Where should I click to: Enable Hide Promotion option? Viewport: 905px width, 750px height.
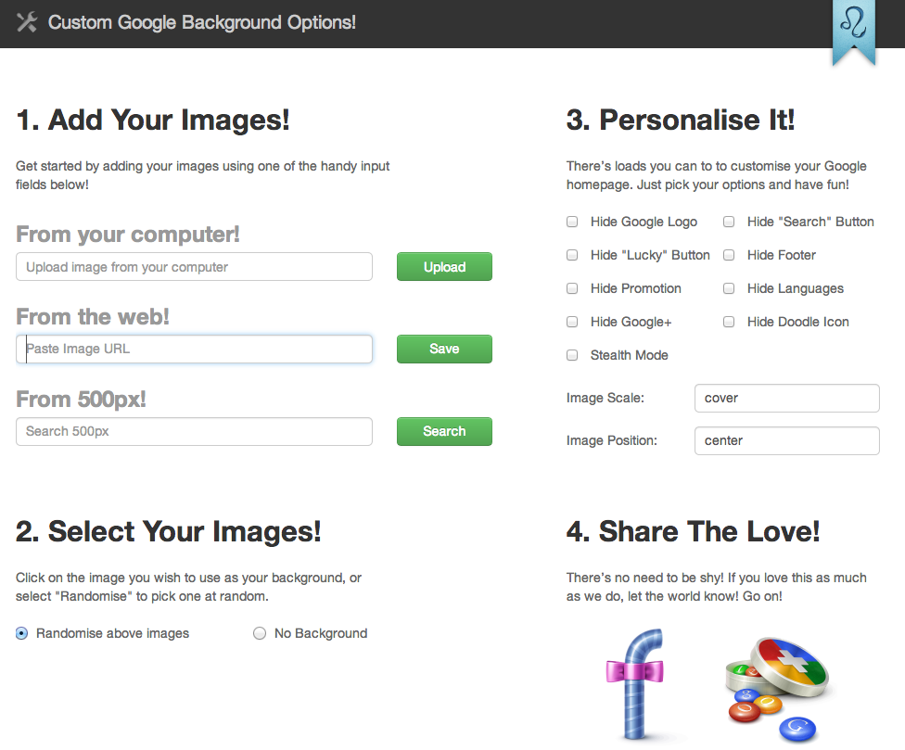tap(572, 288)
